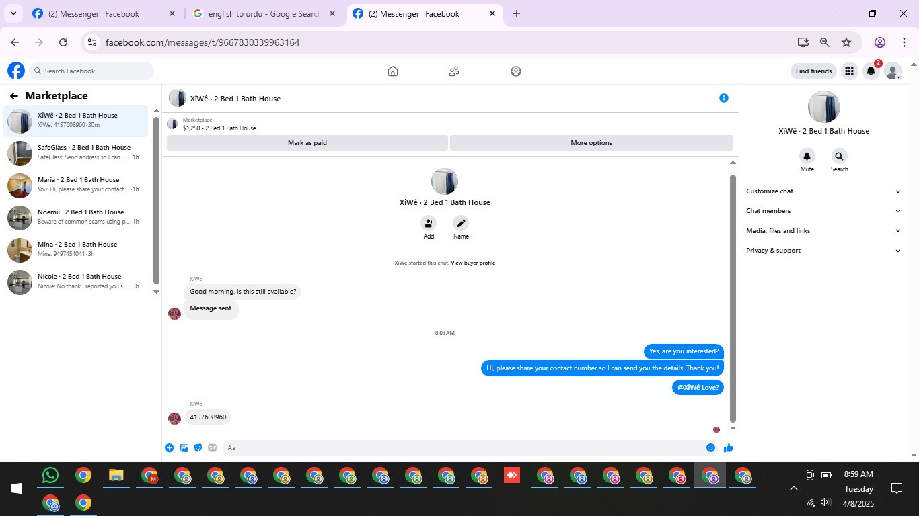The width and height of the screenshot is (919, 516).
Task: Open Chrome three-dot menu
Action: pyautogui.click(x=904, y=42)
